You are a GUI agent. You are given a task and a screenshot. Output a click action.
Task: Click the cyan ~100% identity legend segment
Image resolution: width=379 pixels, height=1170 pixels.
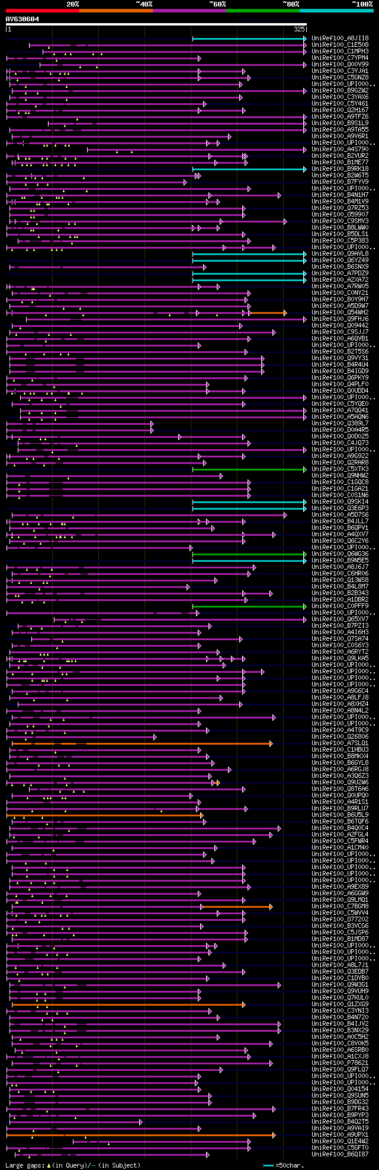pos(336,11)
